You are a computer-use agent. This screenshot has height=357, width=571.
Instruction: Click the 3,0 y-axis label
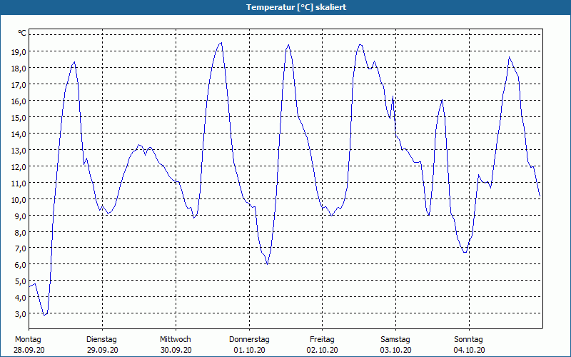pos(20,314)
